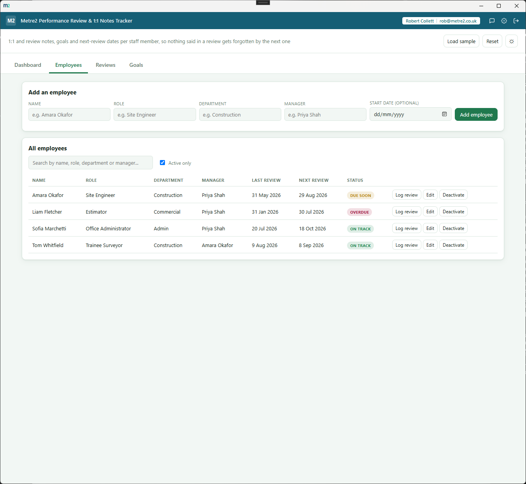
Task: Log review for Sofia Marchetti
Action: pyautogui.click(x=407, y=228)
